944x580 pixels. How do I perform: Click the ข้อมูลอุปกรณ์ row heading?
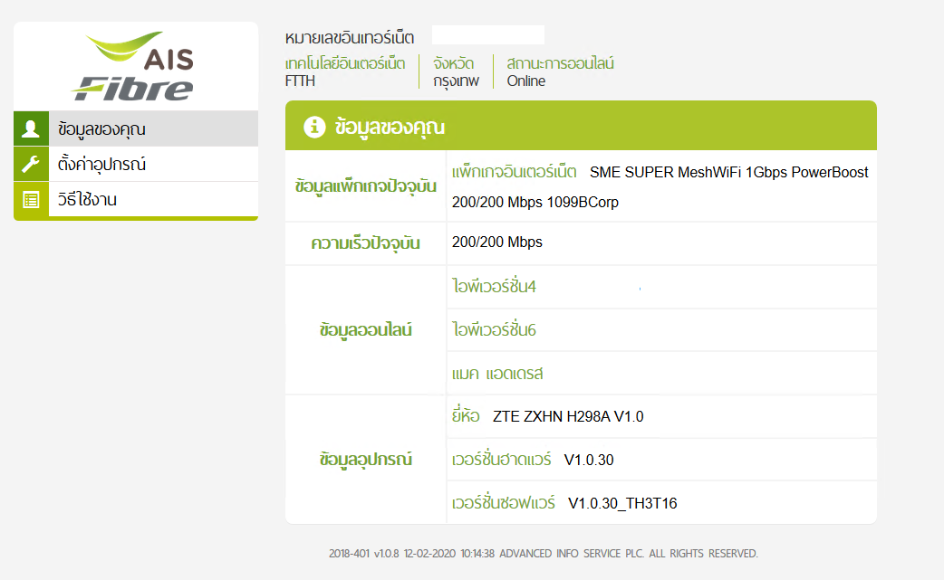[365, 460]
